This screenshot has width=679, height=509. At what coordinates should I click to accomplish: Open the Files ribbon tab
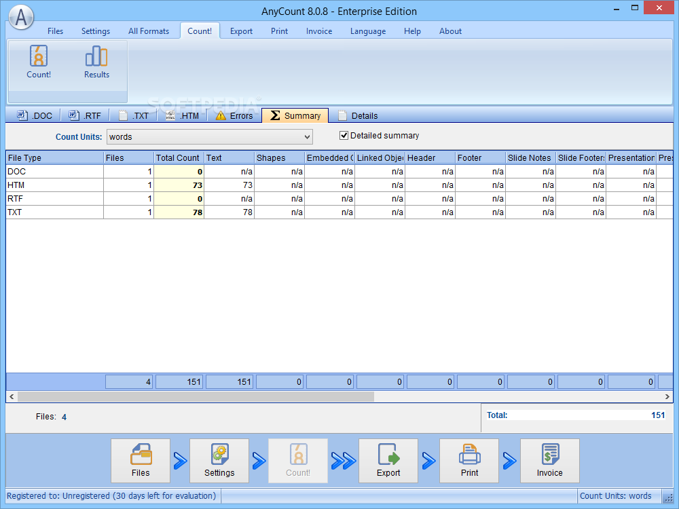[x=56, y=31]
